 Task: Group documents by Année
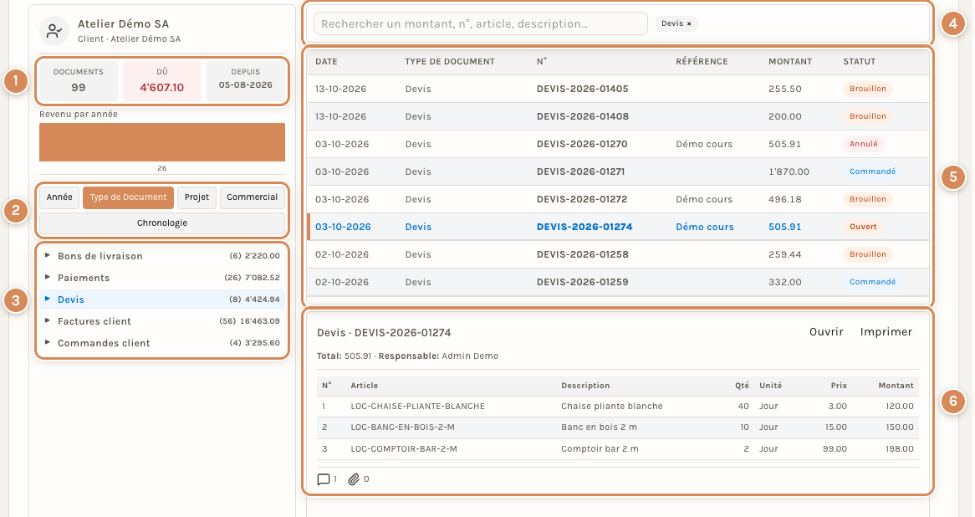coord(59,197)
